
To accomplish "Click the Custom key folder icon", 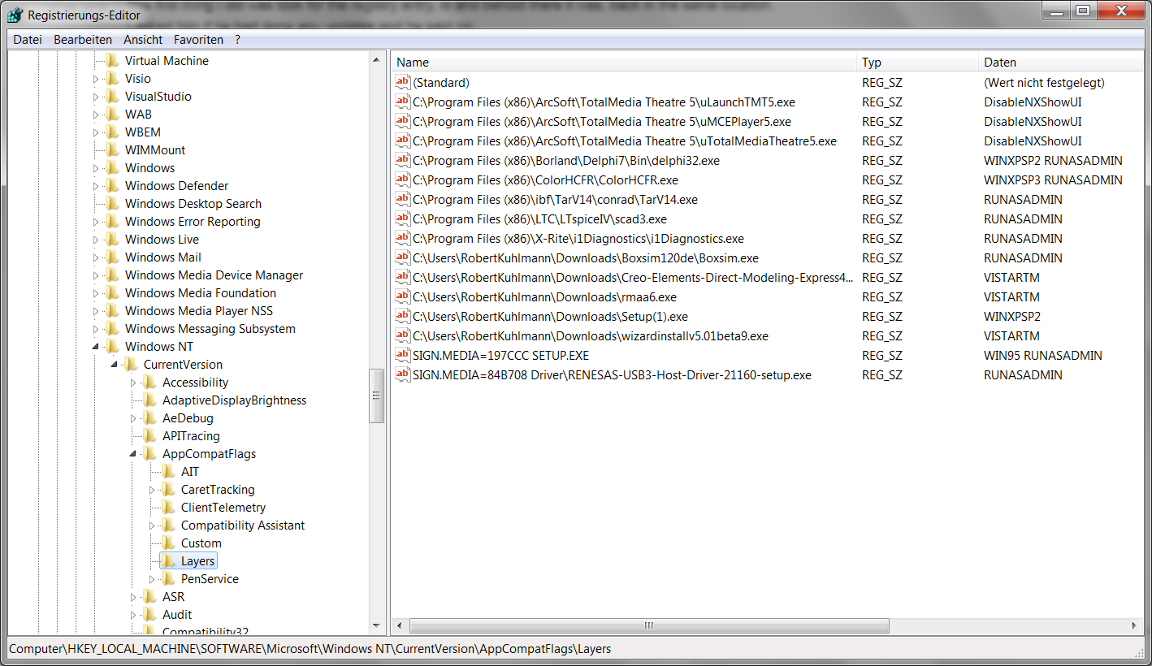I will point(168,543).
